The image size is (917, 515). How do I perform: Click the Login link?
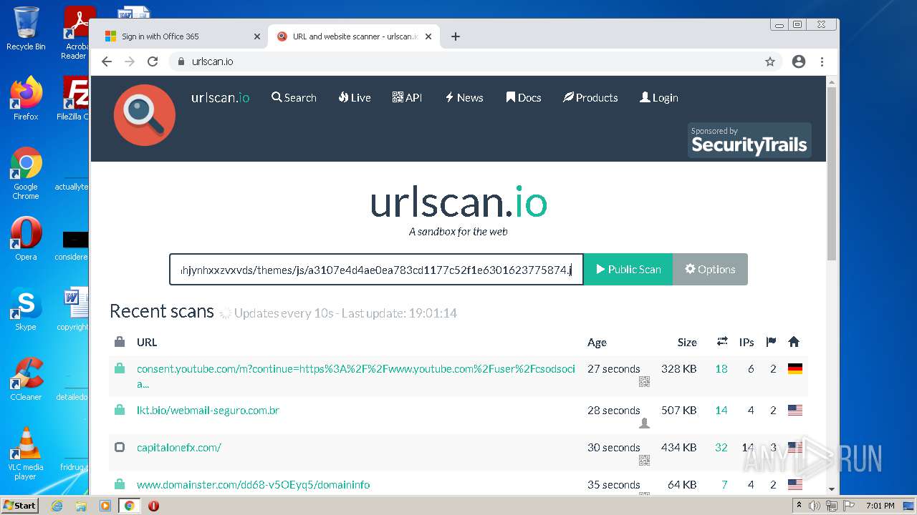click(x=659, y=97)
